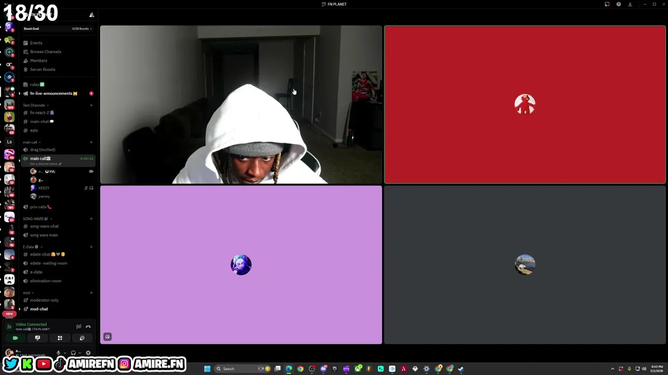Focus the purple participant tile
Screen dimensions: 668x375
pyautogui.click(x=241, y=265)
